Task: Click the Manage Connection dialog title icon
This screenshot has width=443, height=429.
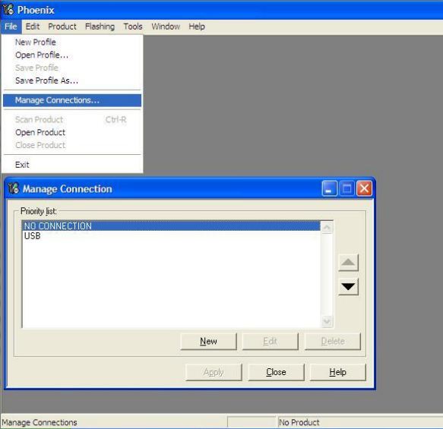Action: (x=13, y=188)
